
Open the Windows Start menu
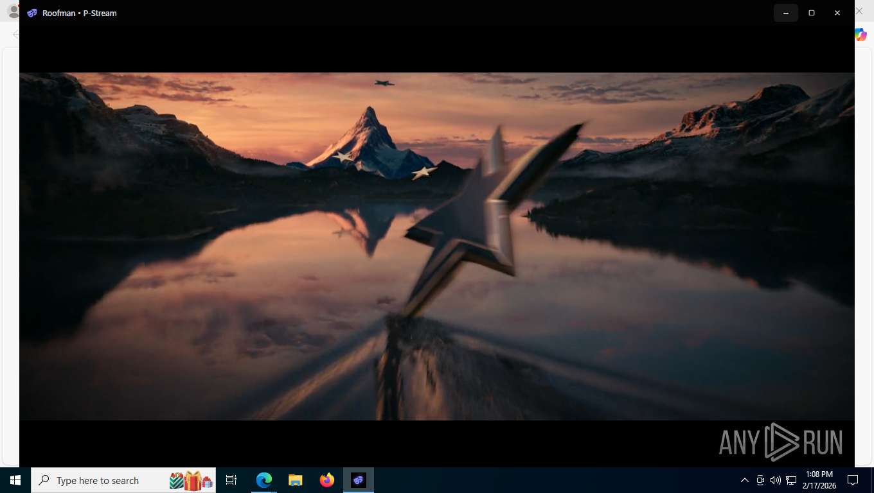point(15,480)
